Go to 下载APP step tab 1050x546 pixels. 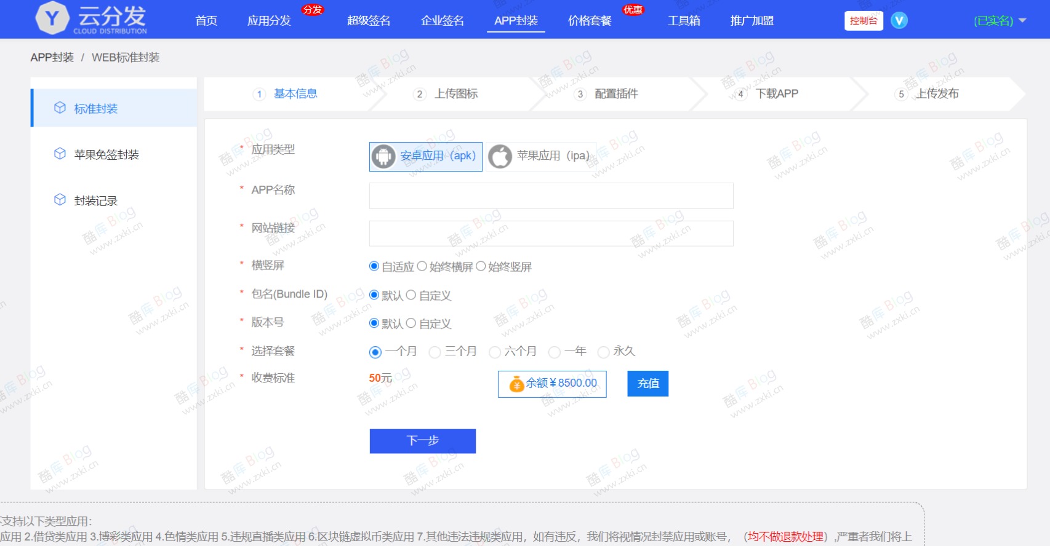[777, 93]
